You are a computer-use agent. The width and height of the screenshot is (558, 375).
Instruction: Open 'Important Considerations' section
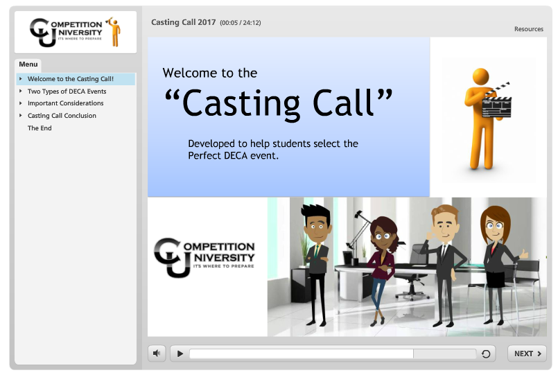pos(65,103)
